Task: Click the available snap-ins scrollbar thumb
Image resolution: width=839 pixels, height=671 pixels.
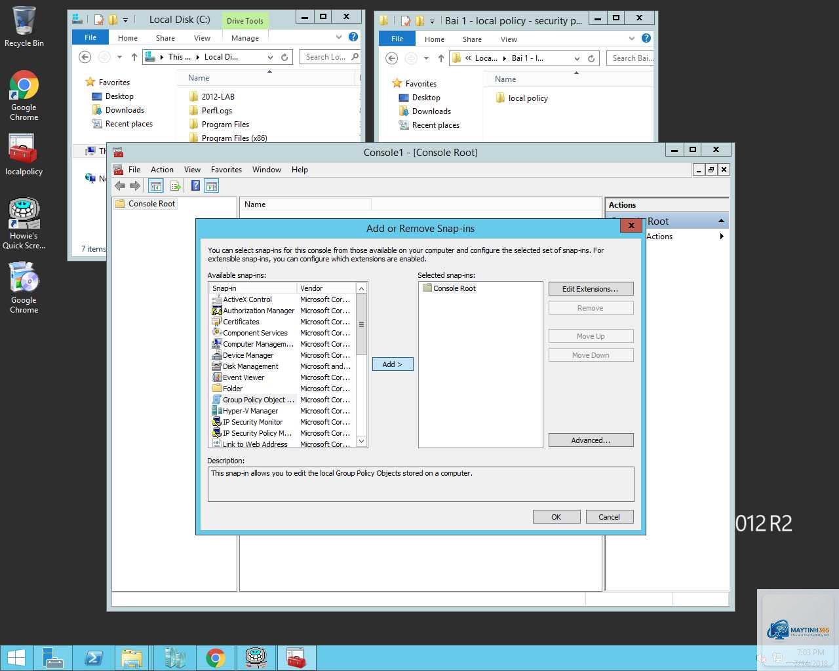Action: 361,324
